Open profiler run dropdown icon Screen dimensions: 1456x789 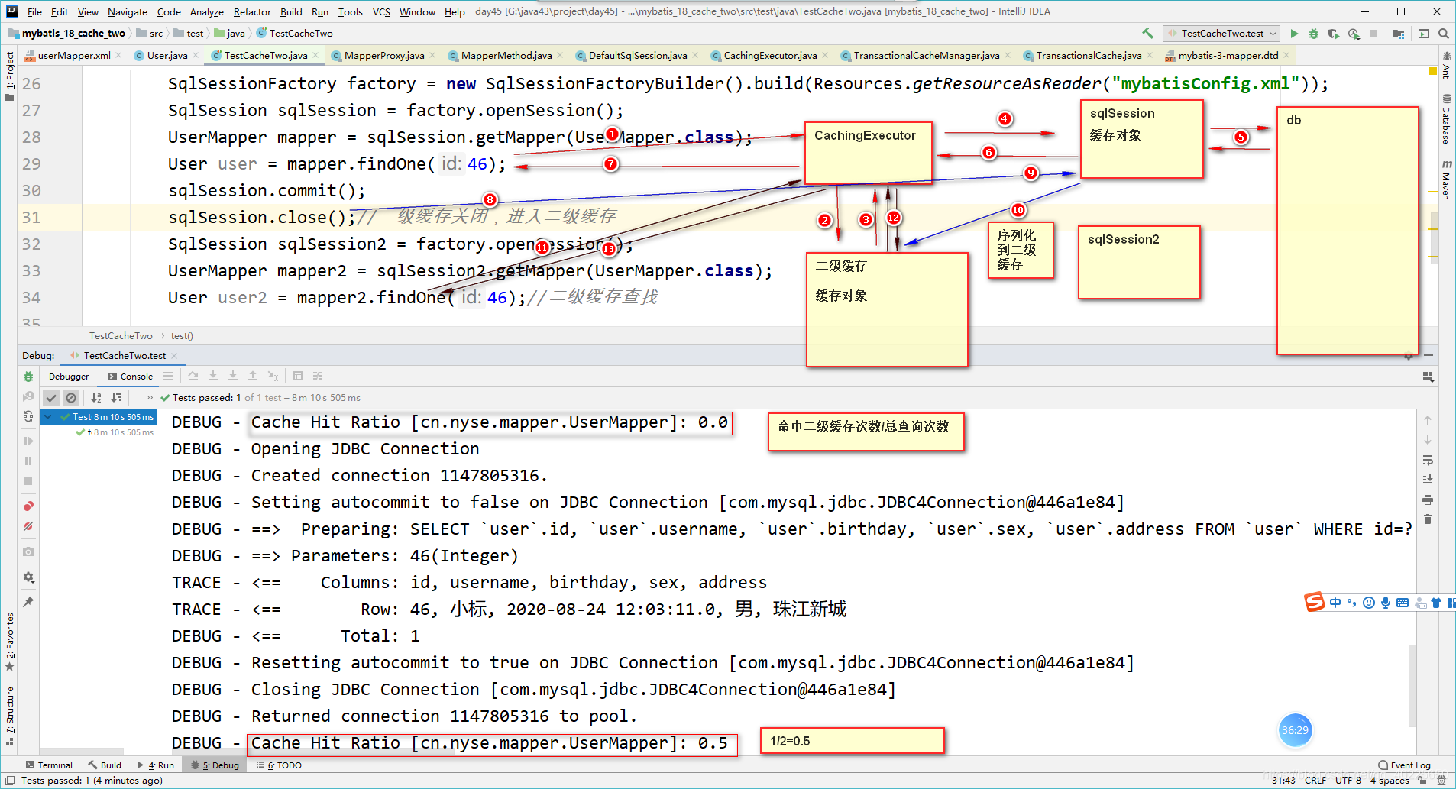tap(1354, 34)
